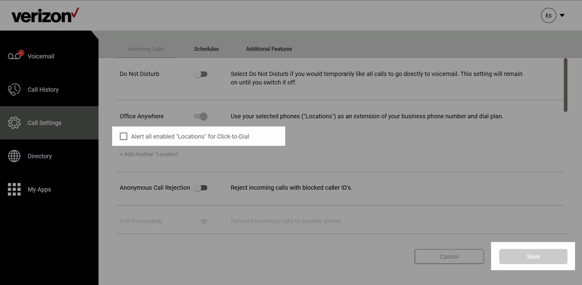This screenshot has height=285, width=582.
Task: Click the Call Settings gear icon
Action: click(x=14, y=123)
